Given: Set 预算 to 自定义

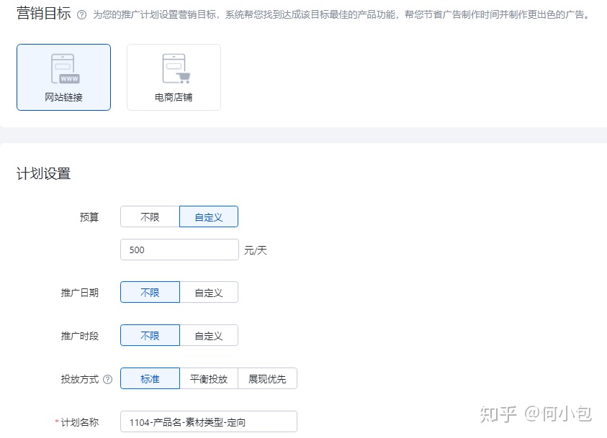Looking at the screenshot, I should (x=209, y=216).
